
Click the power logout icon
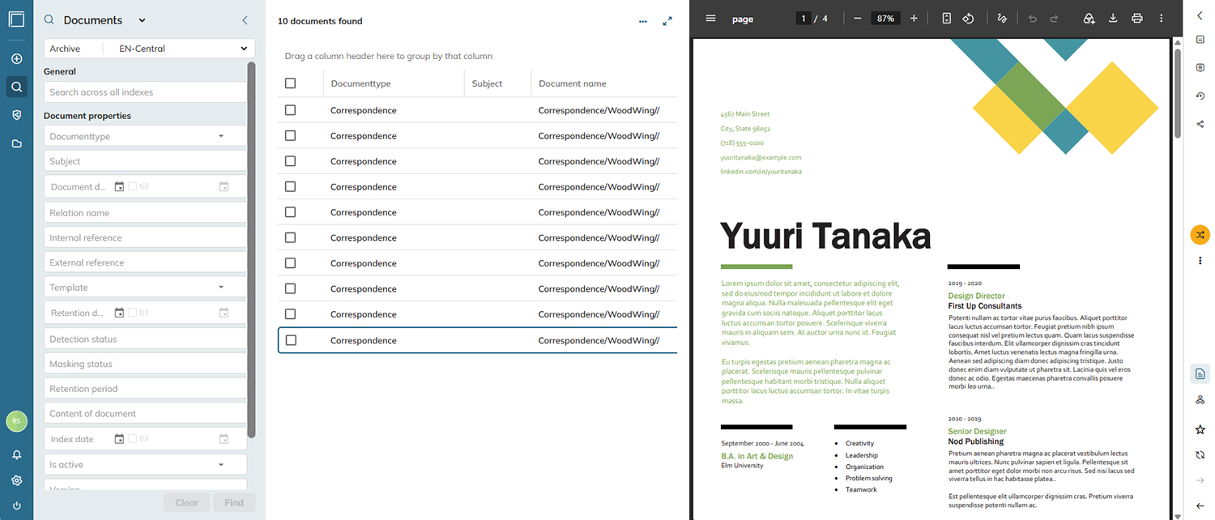16,505
